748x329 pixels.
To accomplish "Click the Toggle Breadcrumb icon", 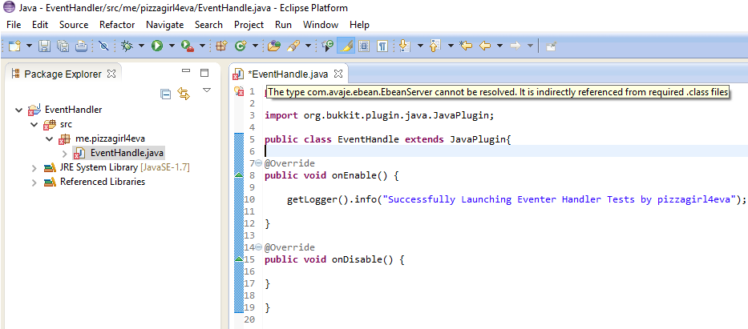I will (x=327, y=46).
